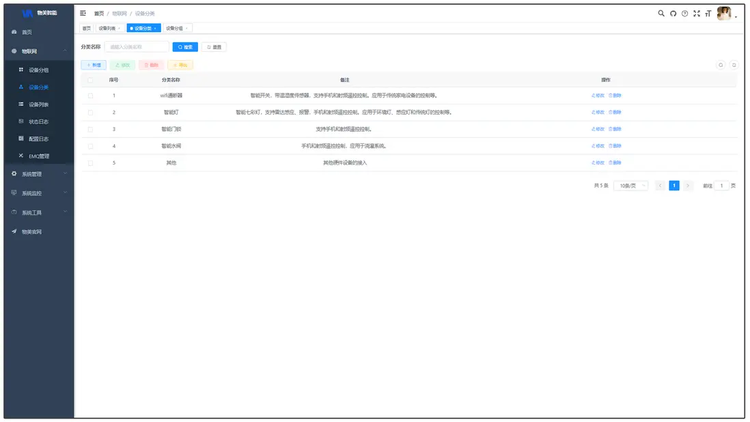This screenshot has height=422, width=750.
Task: Hide the search bar via round toggle
Action: [x=721, y=65]
